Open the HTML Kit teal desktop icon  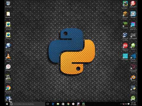point(125,57)
